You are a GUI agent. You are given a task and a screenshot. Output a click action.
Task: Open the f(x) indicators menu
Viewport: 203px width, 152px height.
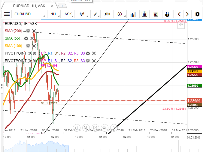107,14
